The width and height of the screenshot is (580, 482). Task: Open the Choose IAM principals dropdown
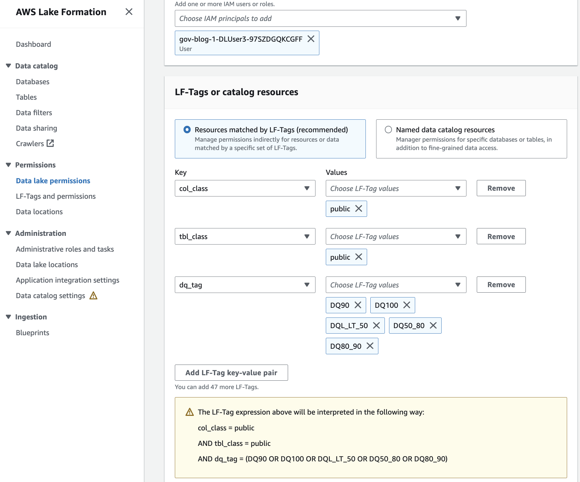click(320, 18)
